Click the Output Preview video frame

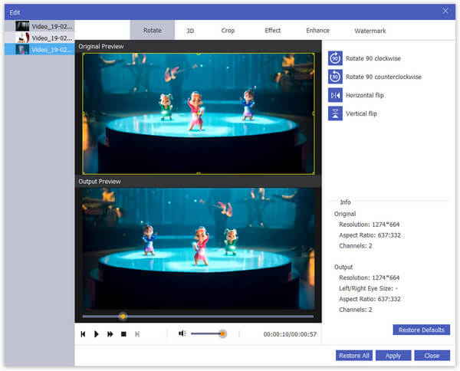pos(199,248)
